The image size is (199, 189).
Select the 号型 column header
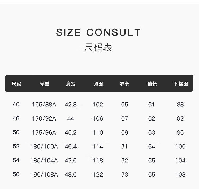click(x=44, y=84)
